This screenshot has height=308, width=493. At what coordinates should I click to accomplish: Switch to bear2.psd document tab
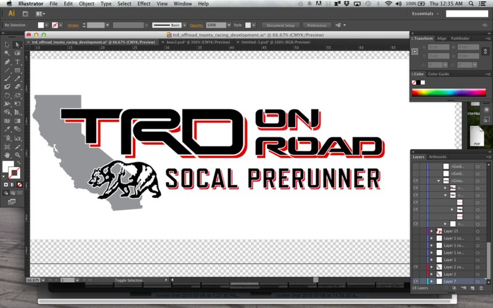pyautogui.click(x=198, y=42)
